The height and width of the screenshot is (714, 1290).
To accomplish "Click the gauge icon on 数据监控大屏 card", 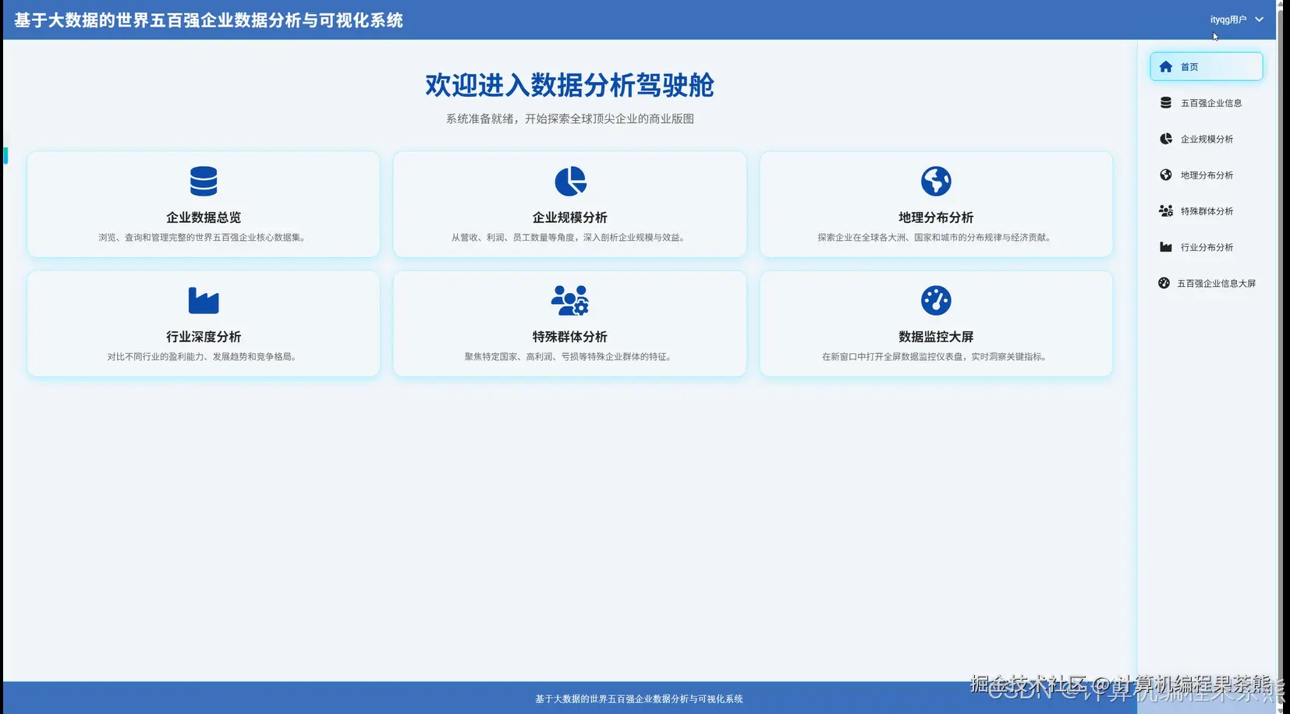I will click(x=936, y=300).
